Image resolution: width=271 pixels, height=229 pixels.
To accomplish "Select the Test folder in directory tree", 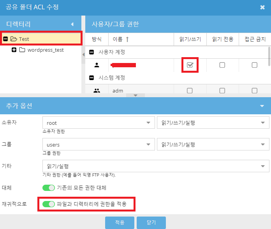I will (41, 39).
